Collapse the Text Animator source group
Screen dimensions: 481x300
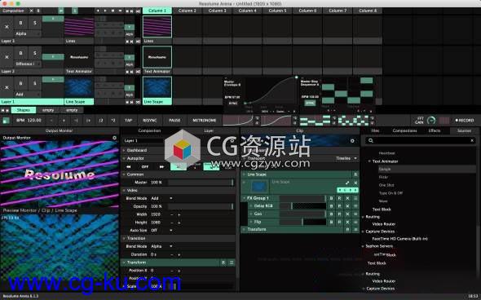(369, 161)
